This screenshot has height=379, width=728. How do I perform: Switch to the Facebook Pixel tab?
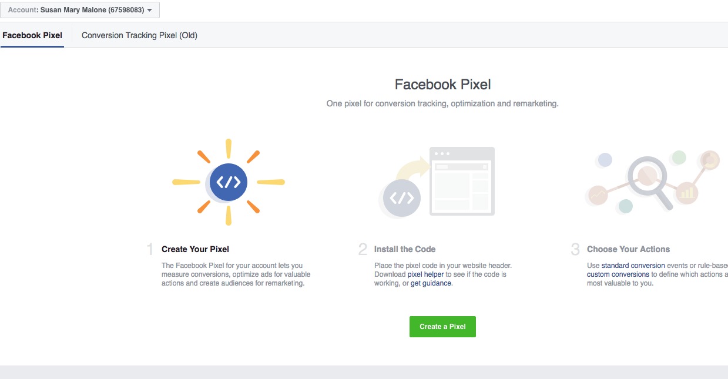click(x=32, y=35)
